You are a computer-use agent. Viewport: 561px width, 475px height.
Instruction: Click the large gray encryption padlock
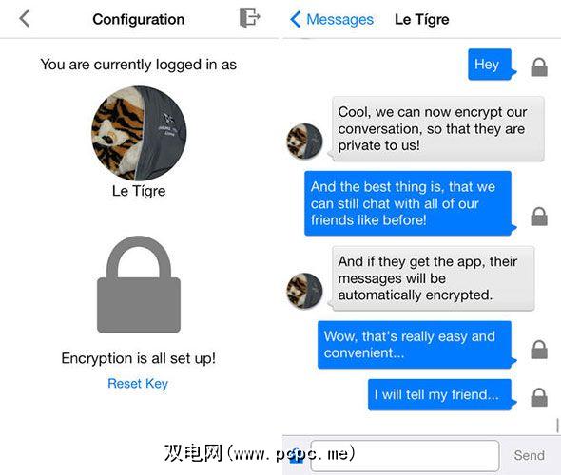coord(139,284)
